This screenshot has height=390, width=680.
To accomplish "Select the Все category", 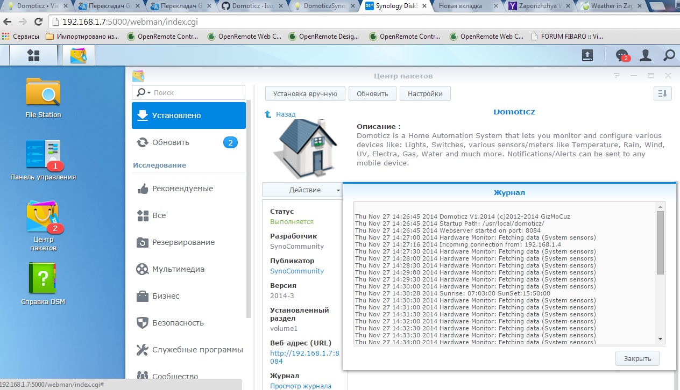I will [189, 215].
